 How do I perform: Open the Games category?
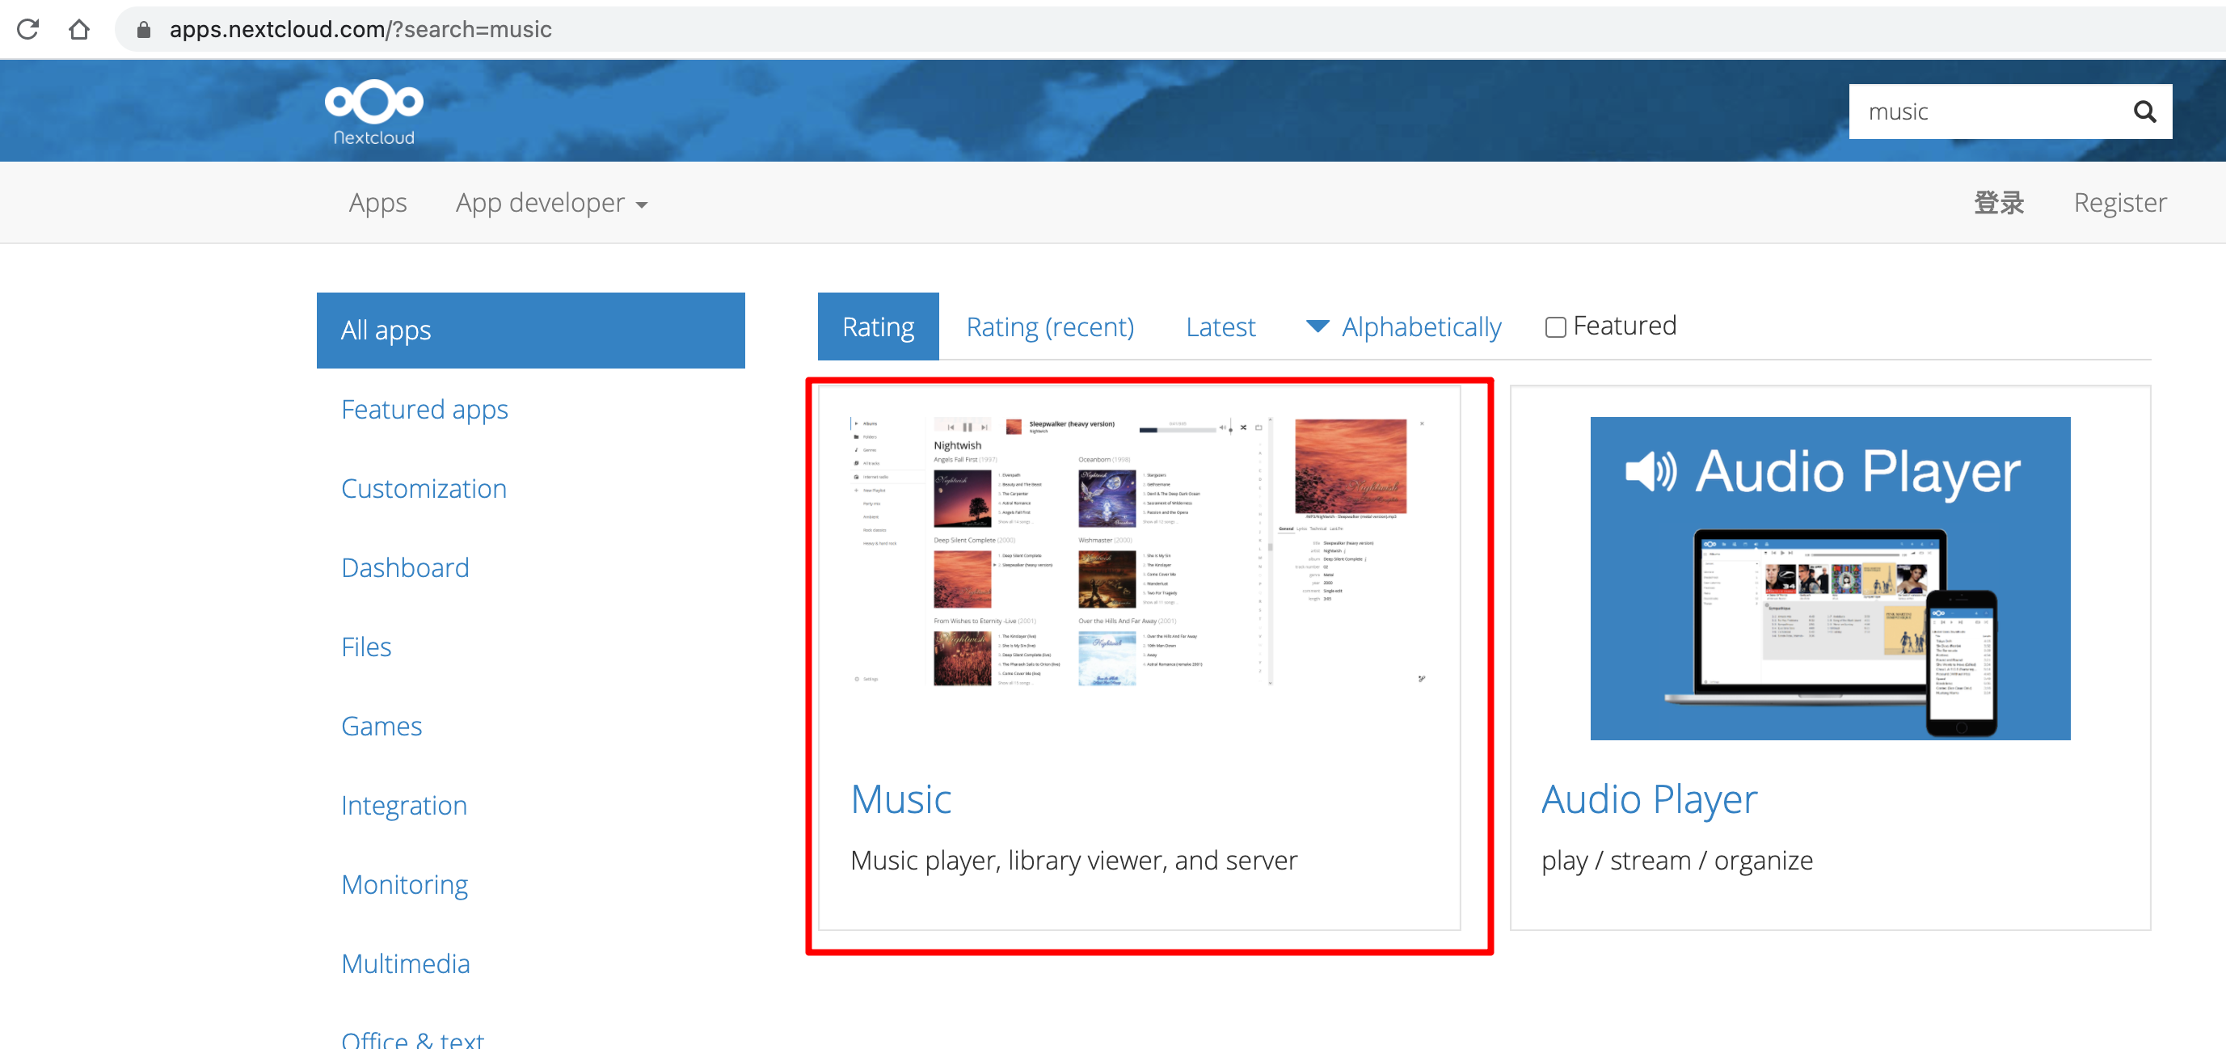point(381,726)
